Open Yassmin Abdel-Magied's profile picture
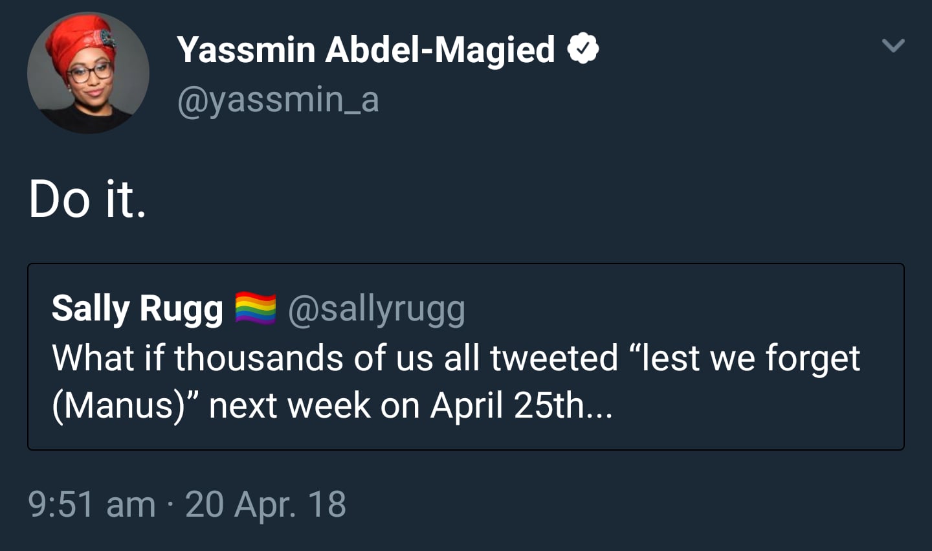 pyautogui.click(x=88, y=73)
